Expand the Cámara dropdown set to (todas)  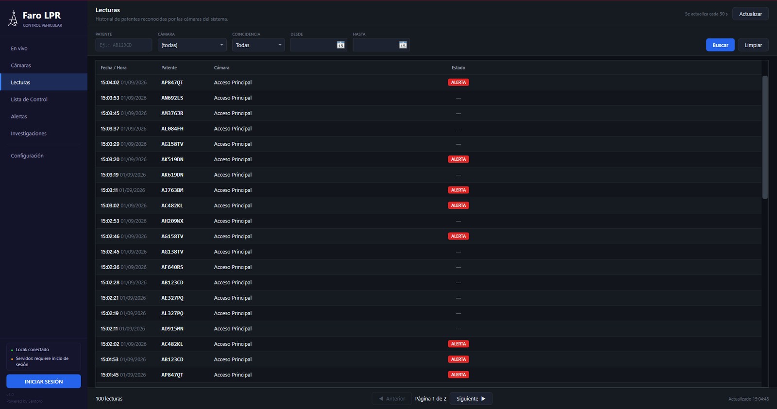(192, 45)
